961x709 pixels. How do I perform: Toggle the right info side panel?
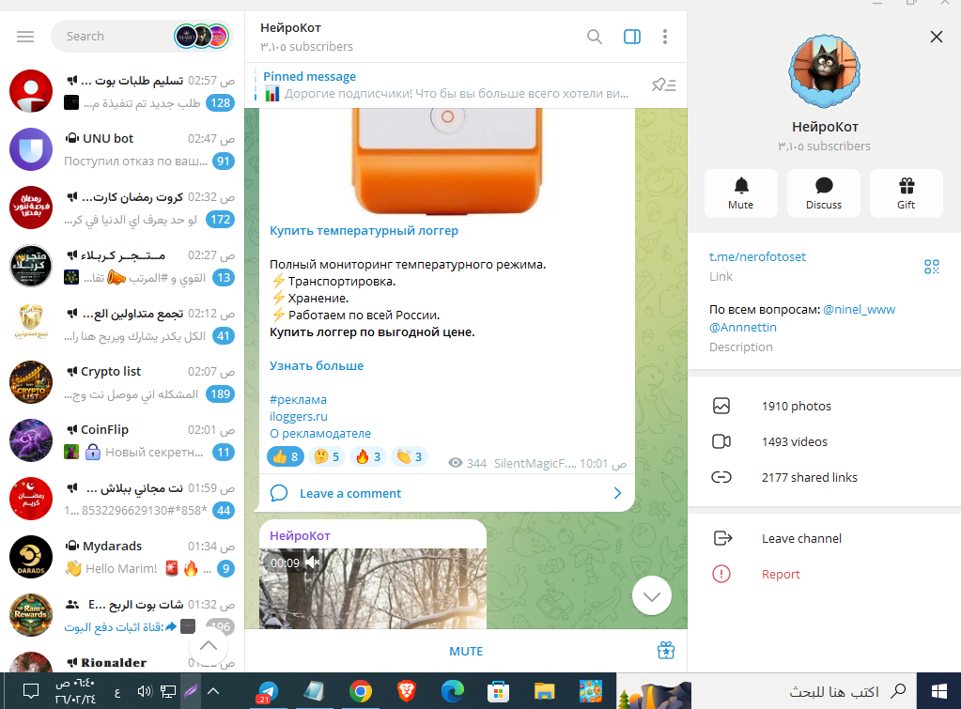pos(632,37)
